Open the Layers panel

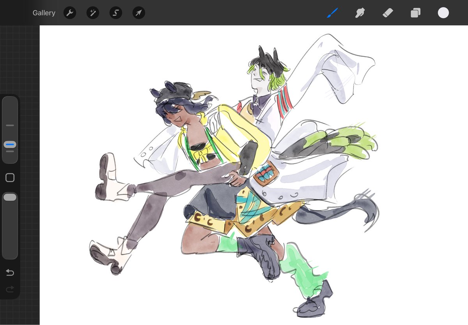[x=415, y=13]
